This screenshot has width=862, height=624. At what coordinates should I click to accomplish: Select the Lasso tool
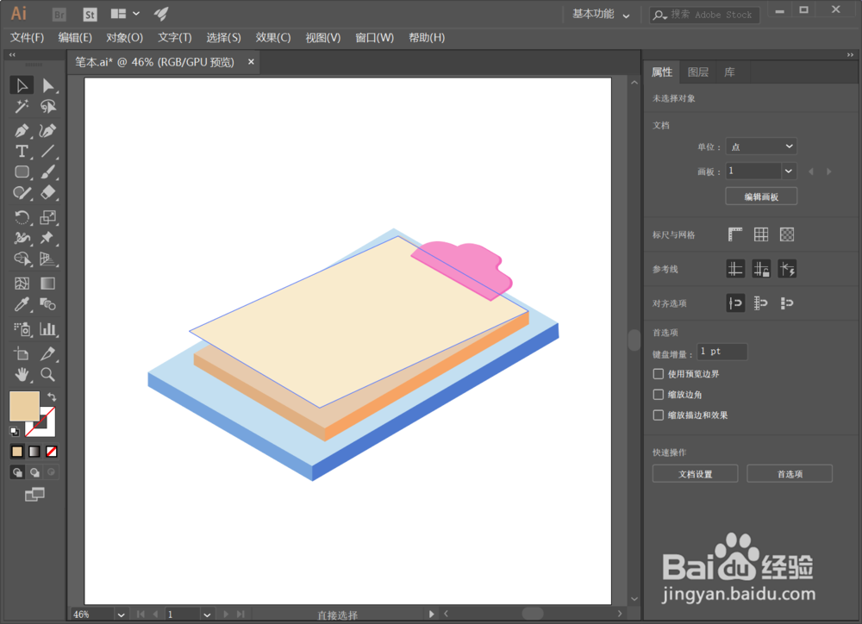[x=47, y=106]
